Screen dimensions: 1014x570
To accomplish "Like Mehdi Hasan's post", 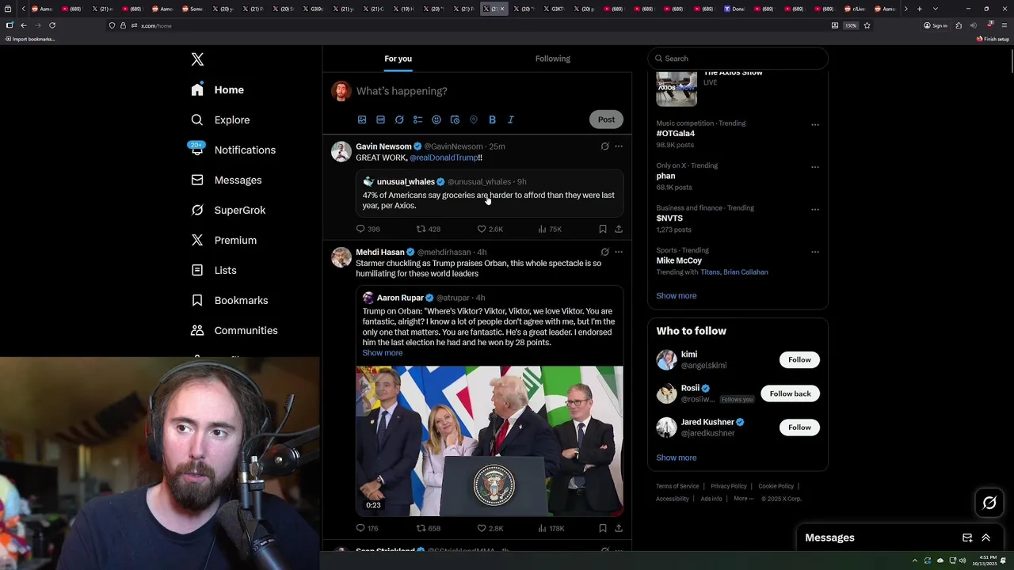I will (490, 528).
